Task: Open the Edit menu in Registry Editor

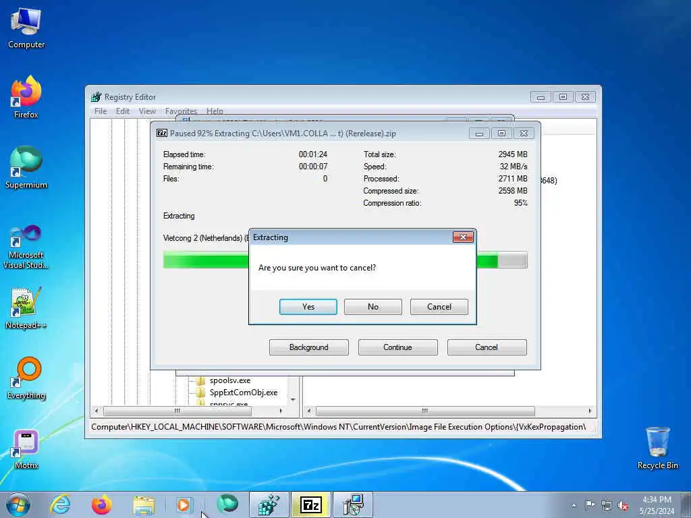Action: (x=123, y=111)
